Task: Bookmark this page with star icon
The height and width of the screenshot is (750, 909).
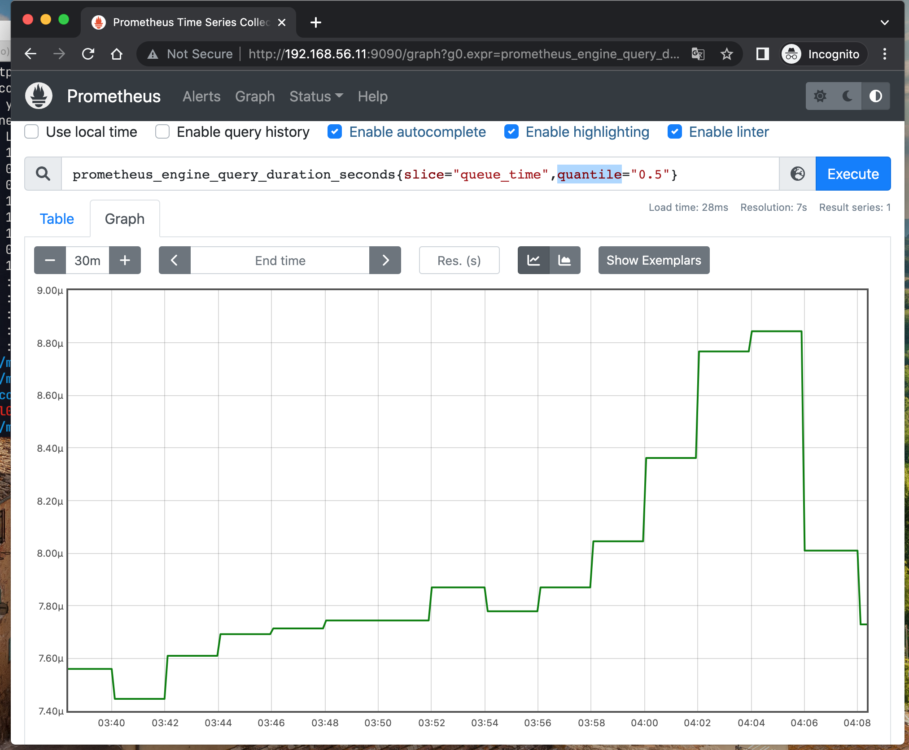Action: pos(726,54)
